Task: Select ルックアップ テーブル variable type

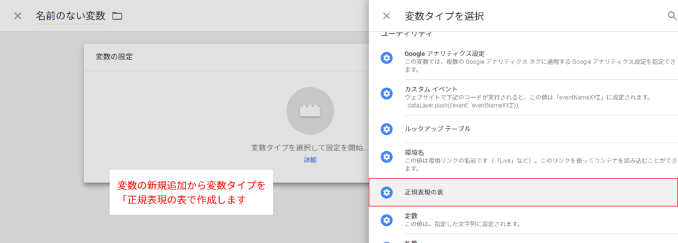Action: click(523, 129)
